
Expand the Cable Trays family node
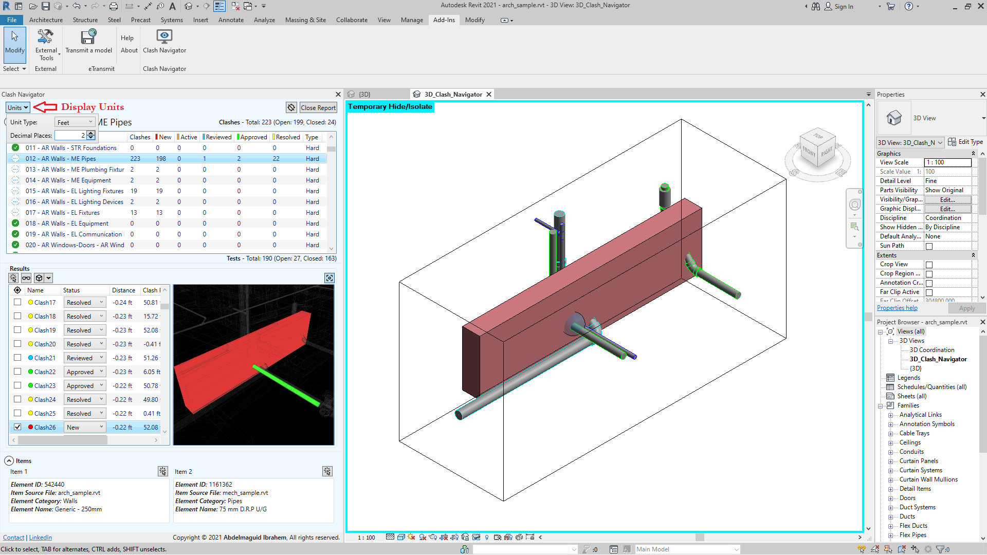(891, 433)
